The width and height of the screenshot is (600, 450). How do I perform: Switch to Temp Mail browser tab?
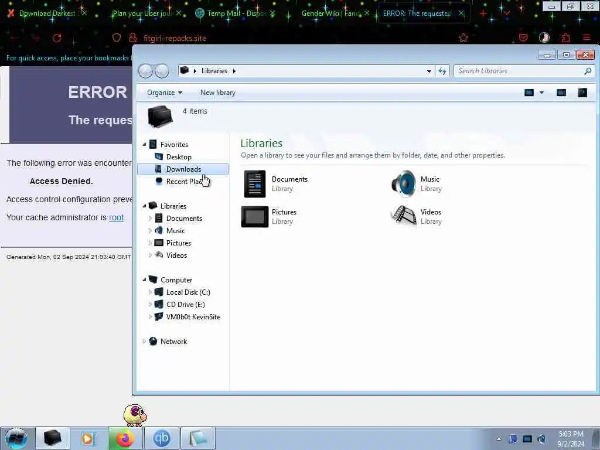click(235, 13)
